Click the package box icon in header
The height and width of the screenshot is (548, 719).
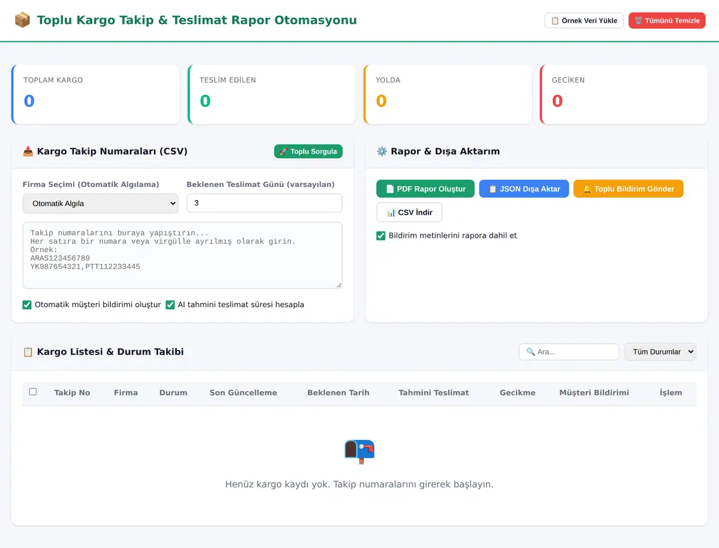pos(22,20)
